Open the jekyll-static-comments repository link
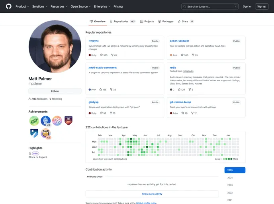This screenshot has width=274, height=204. 102,67
